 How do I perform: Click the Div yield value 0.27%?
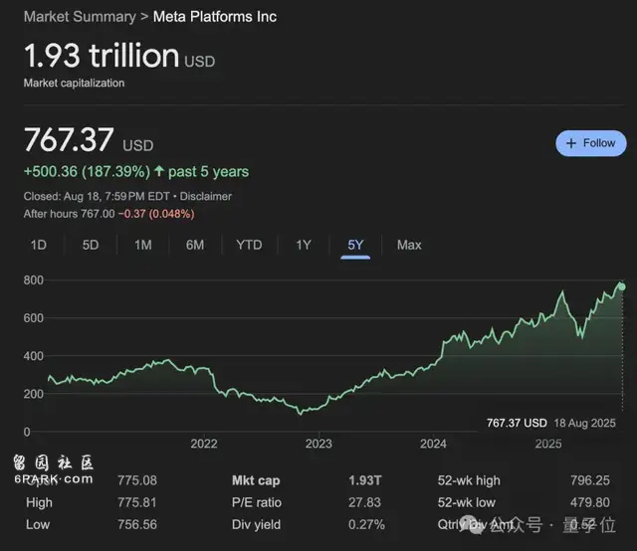366,524
